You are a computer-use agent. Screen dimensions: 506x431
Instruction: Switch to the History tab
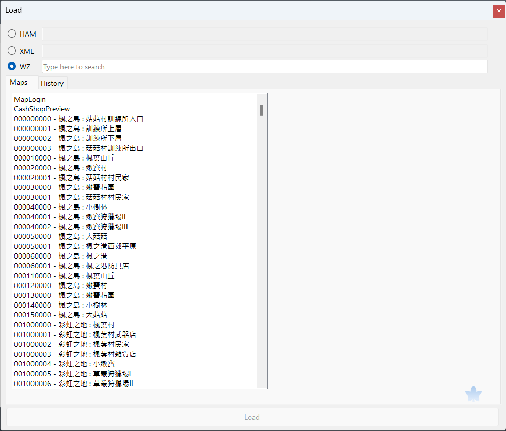pos(52,83)
